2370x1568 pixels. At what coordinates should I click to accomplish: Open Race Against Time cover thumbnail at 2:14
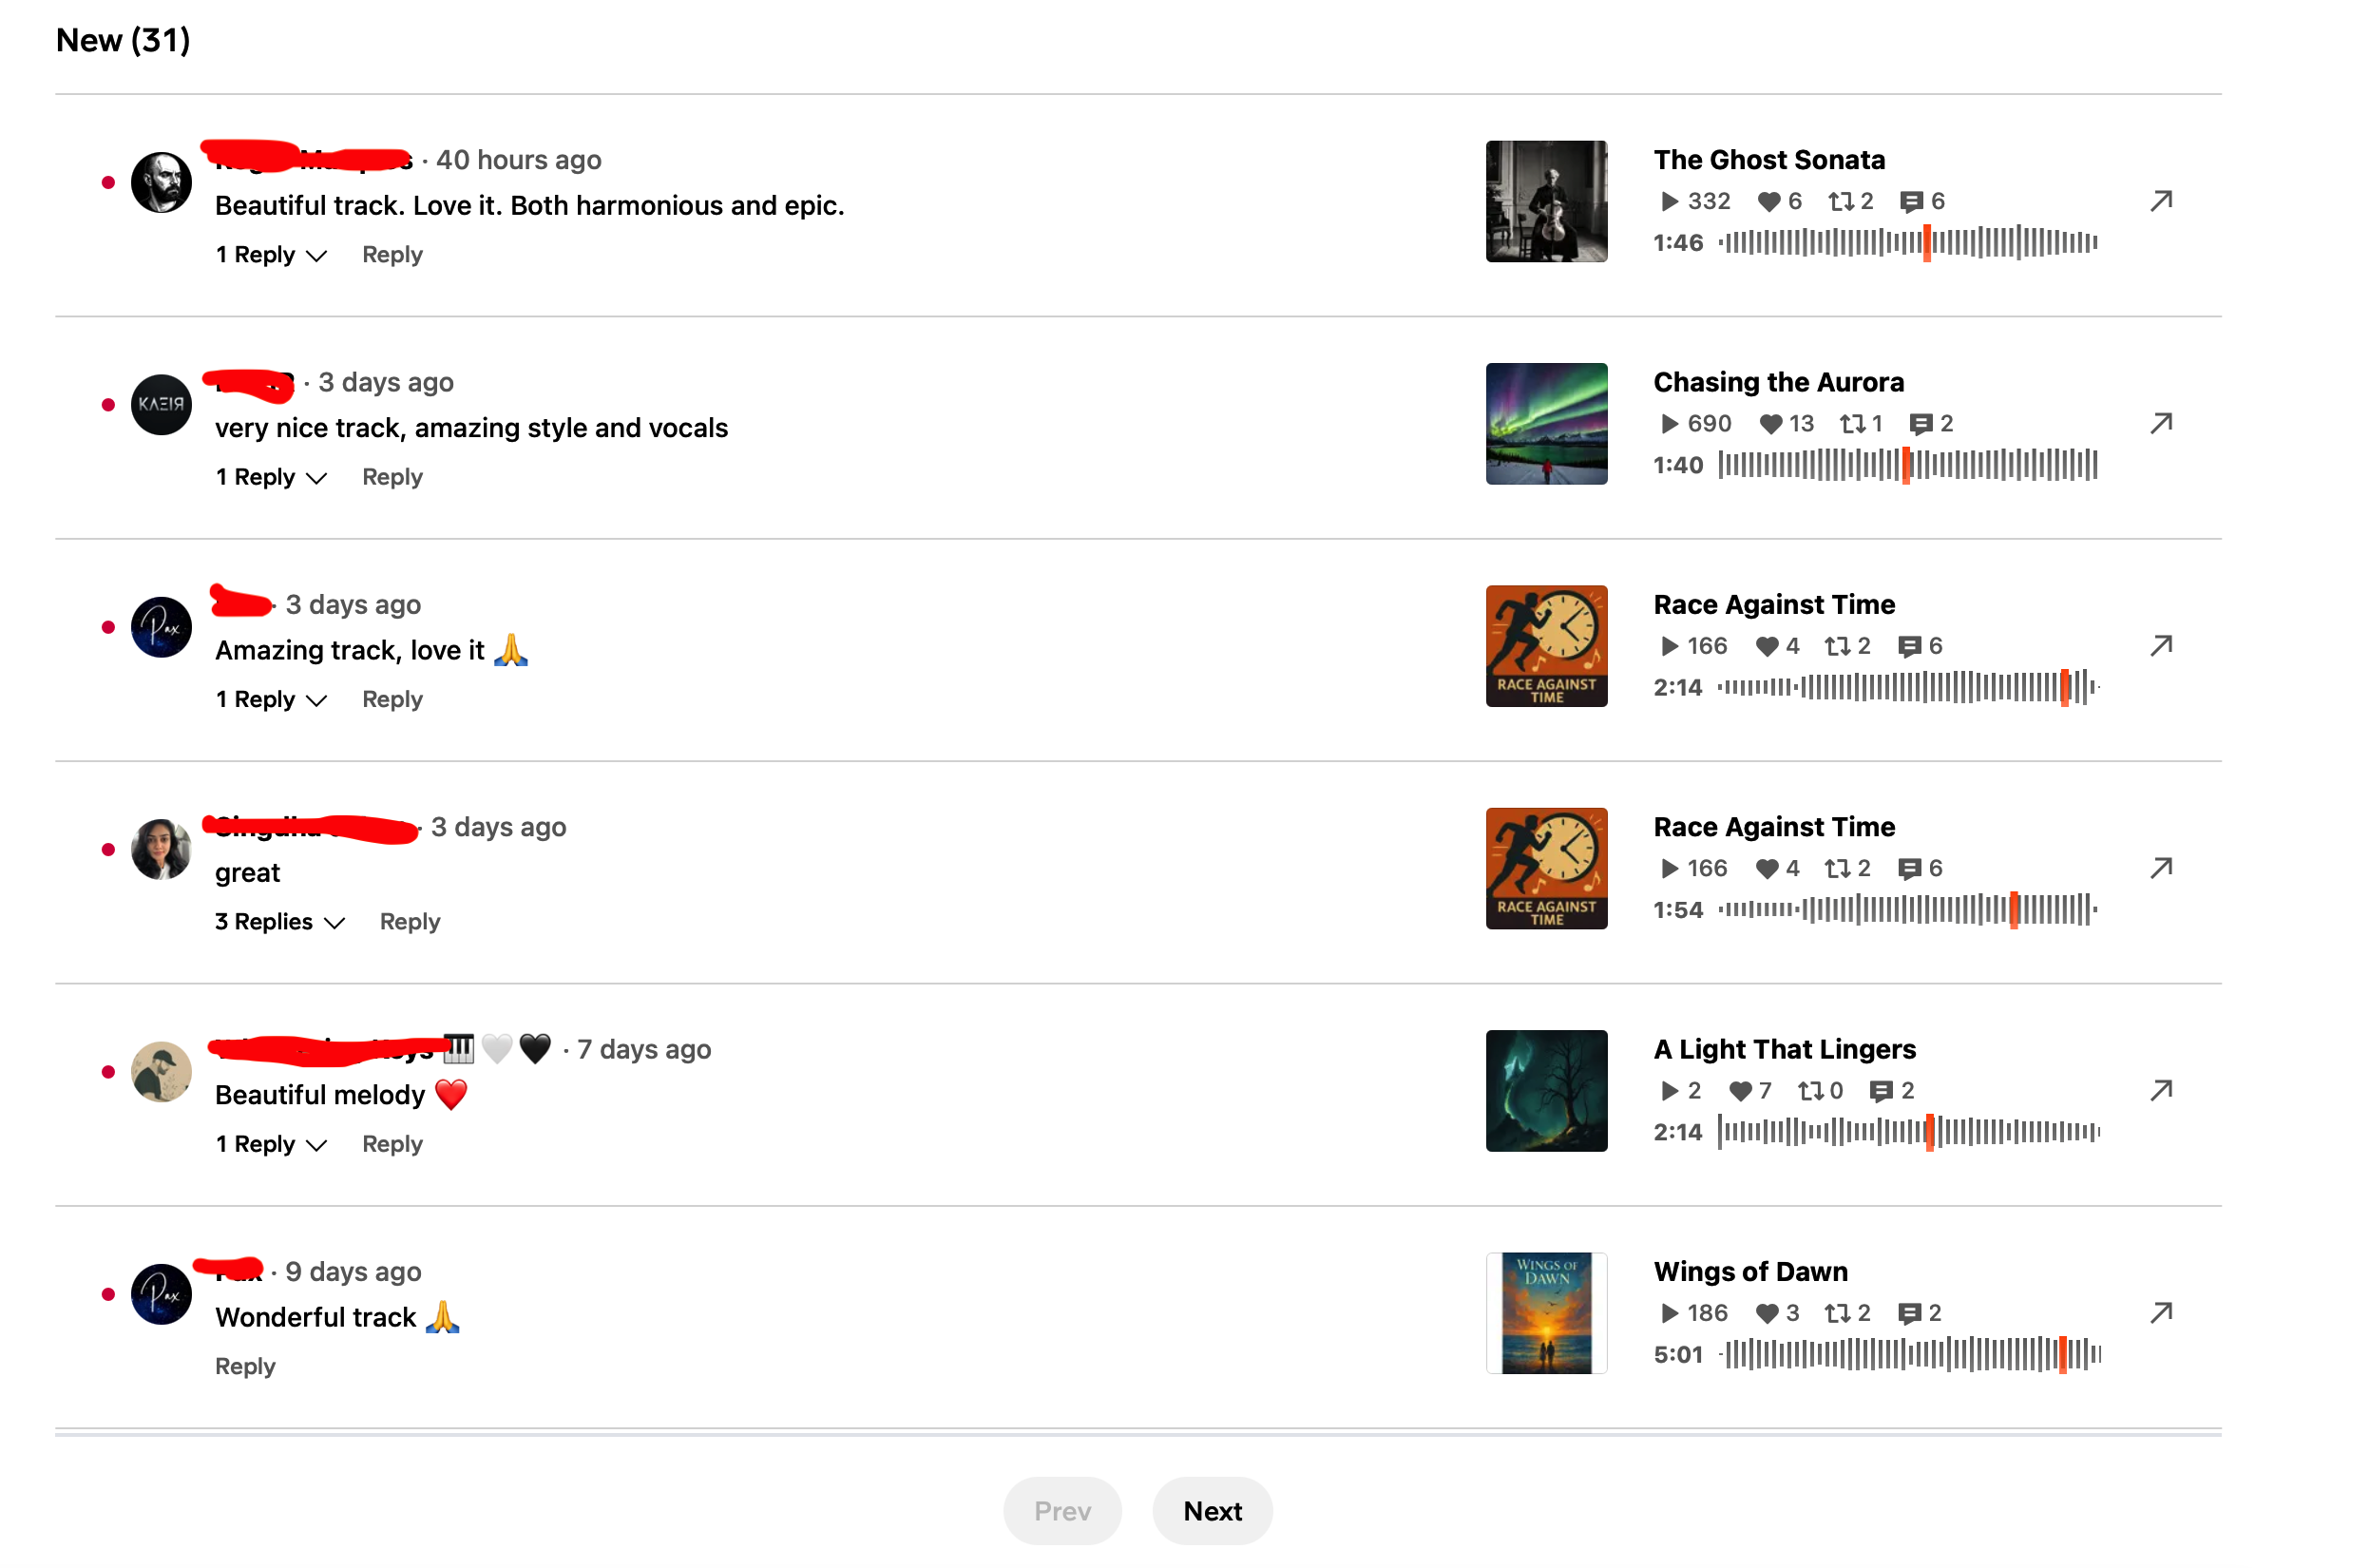click(x=1546, y=646)
